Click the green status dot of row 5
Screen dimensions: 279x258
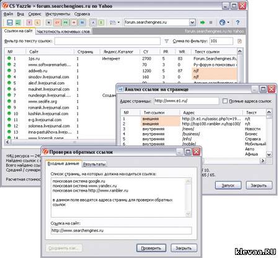pos(9,83)
